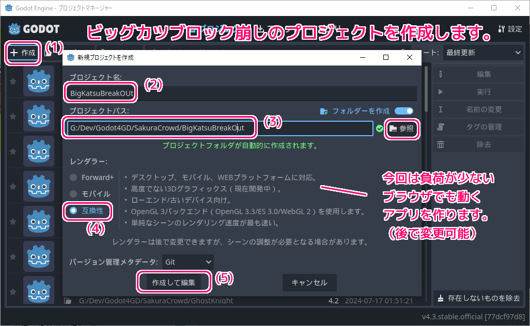Click the sixth Godot project icon
This screenshot has height=326, width=530.
click(39, 256)
